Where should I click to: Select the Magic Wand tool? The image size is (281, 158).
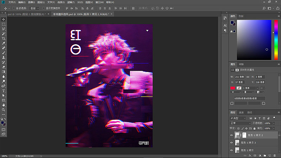pos(4,34)
